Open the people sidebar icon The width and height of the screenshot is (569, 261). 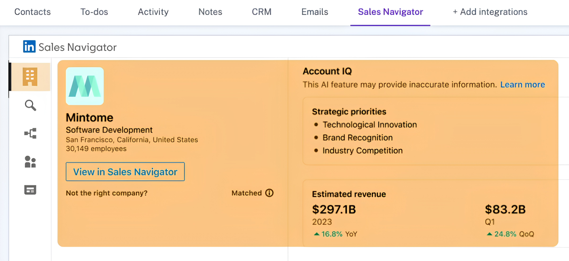[30, 162]
